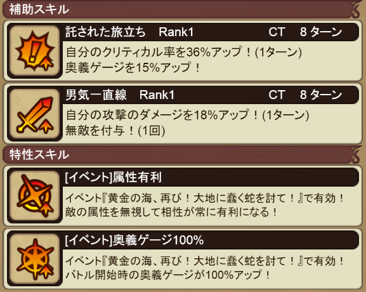Click the 敵の属性を無視して description line
This screenshot has height=292, width=366.
[171, 212]
